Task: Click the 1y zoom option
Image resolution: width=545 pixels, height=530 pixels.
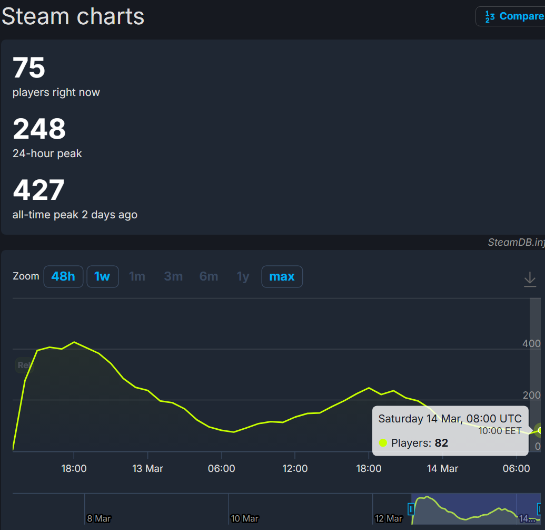Action: (x=243, y=276)
